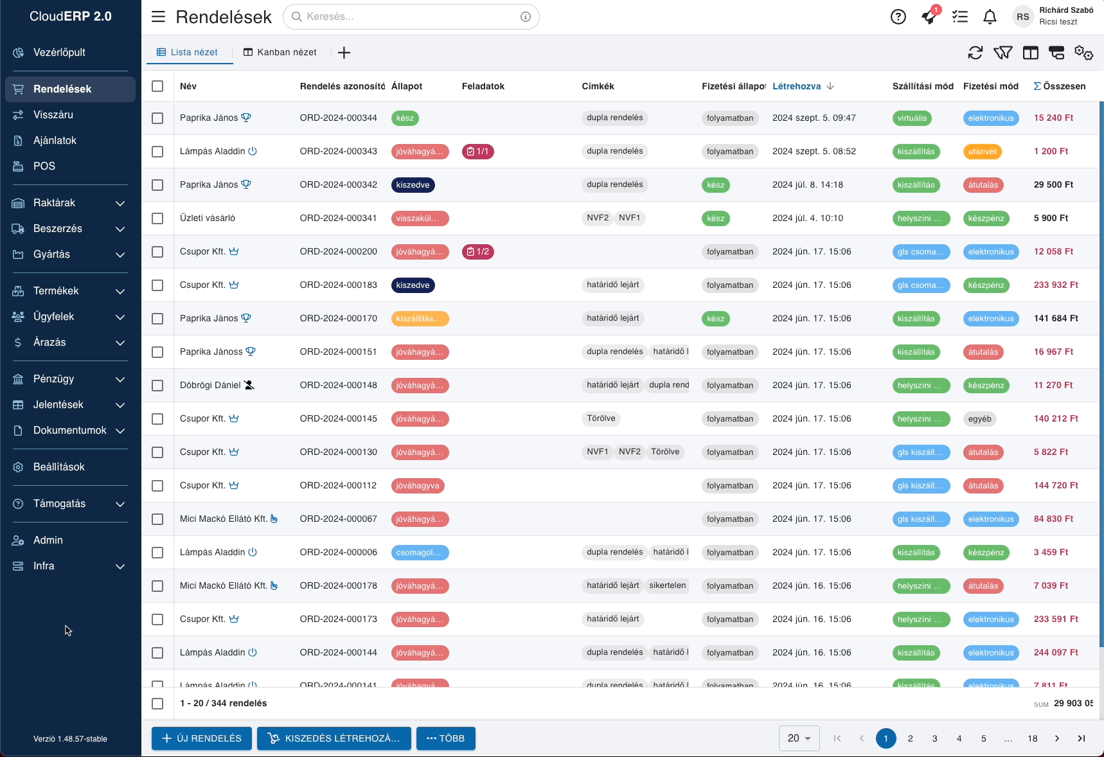1104x757 pixels.
Task: Open the page size dropdown showing 20
Action: (799, 738)
